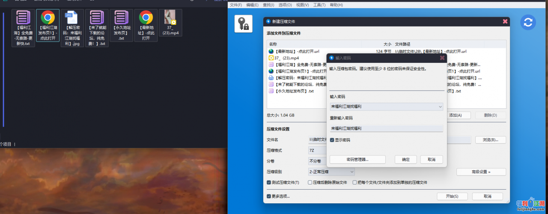
Task: Click the blue circular refresh icon
Action: click(x=529, y=23)
